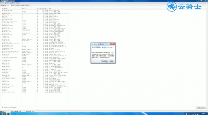Confirm 结束进程 in the dialog
The height and width of the screenshot is (115, 208).
coord(105,61)
